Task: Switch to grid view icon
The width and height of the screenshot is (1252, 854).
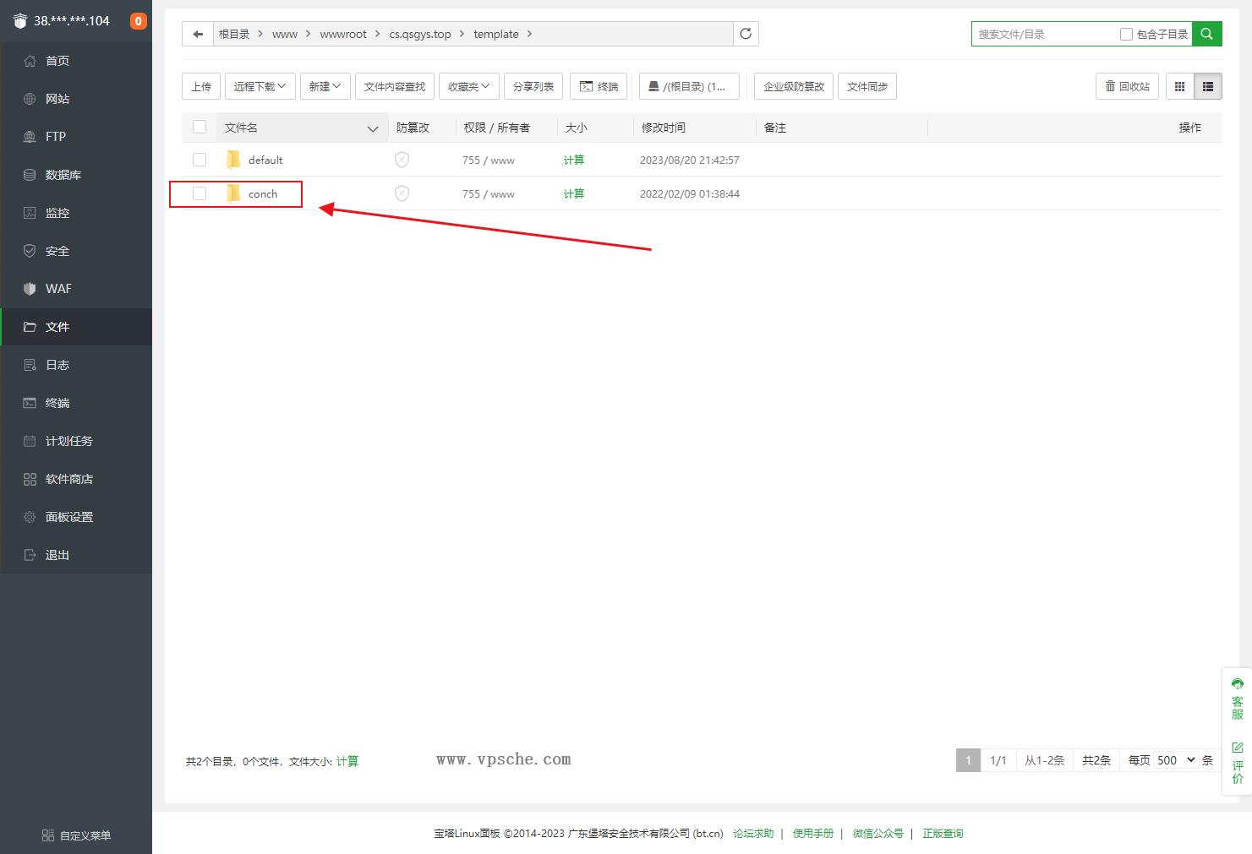Action: 1179,86
